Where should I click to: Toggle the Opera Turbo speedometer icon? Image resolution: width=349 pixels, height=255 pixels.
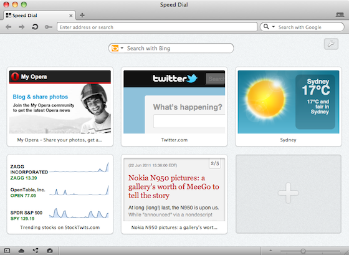coord(50,251)
